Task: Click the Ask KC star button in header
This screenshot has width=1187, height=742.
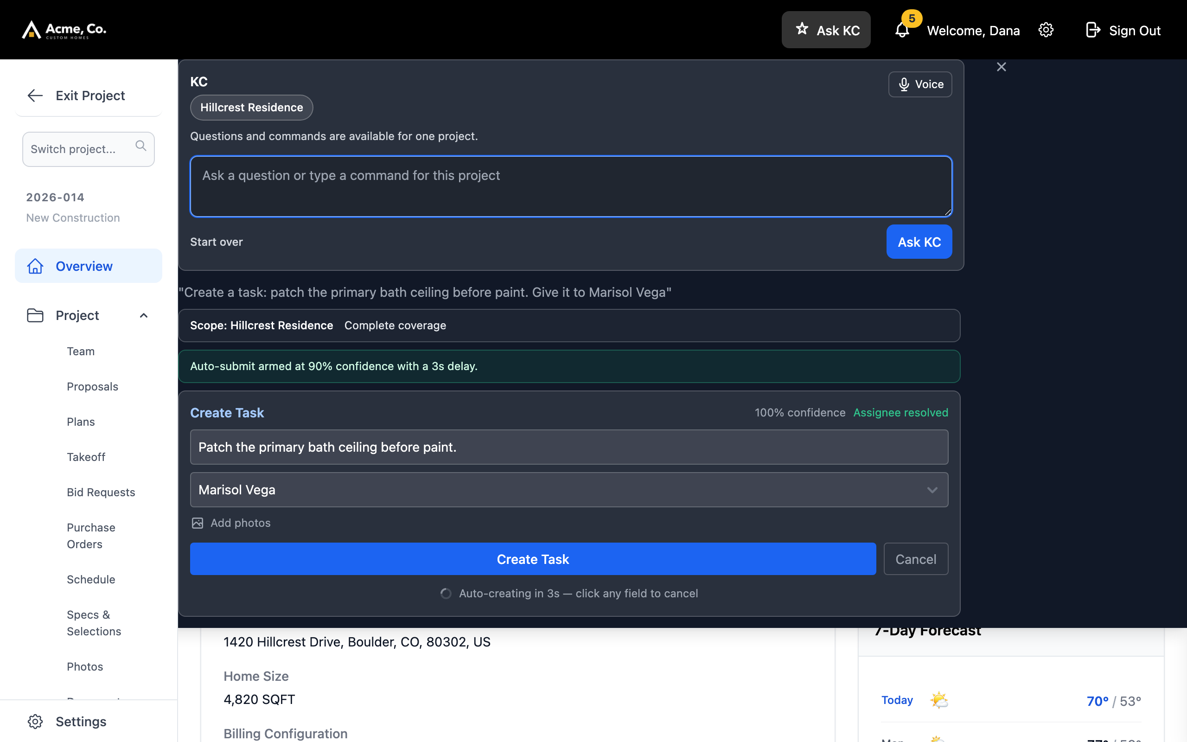Action: click(826, 30)
